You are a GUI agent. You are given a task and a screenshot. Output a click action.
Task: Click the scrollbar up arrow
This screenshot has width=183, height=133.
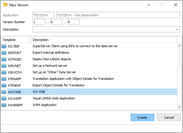(x=179, y=46)
